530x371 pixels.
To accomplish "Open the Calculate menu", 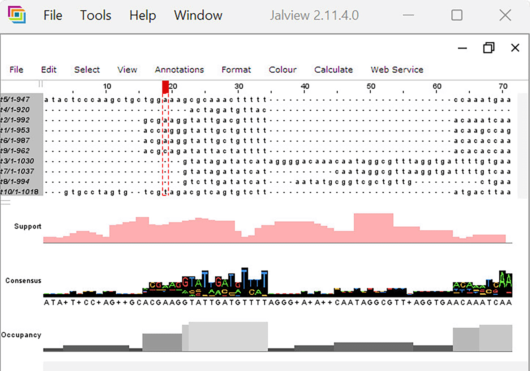I will point(334,70).
